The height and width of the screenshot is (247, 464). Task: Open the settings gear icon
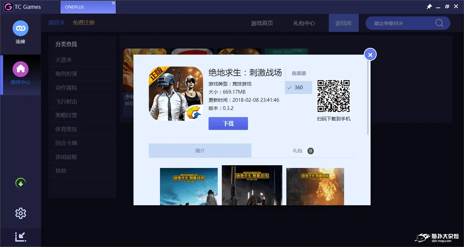21,213
